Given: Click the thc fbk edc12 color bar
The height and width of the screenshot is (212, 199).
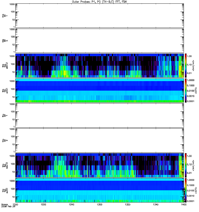Looking at the screenshot, I should pyautogui.click(x=186, y=165).
